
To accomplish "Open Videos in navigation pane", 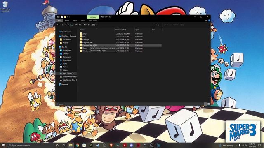I will [65, 70].
